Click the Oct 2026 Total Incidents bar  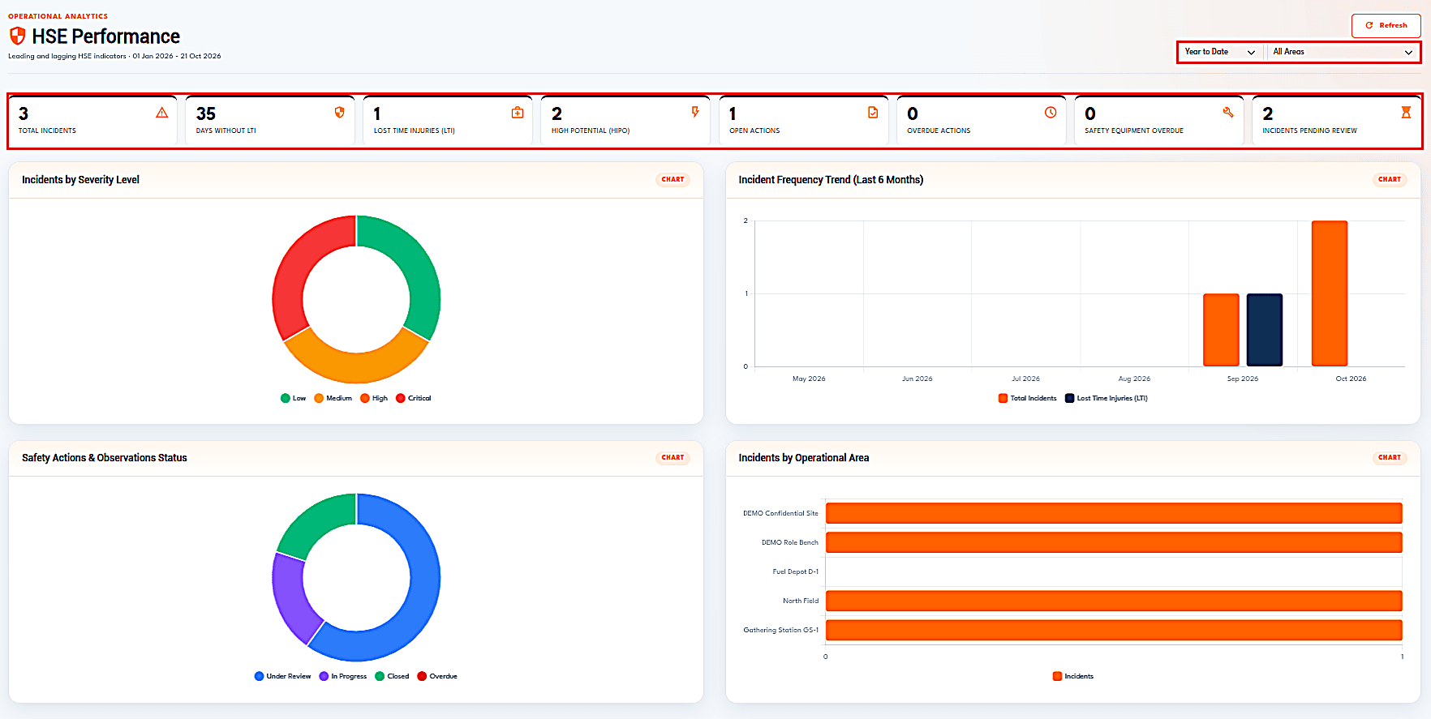click(1329, 293)
